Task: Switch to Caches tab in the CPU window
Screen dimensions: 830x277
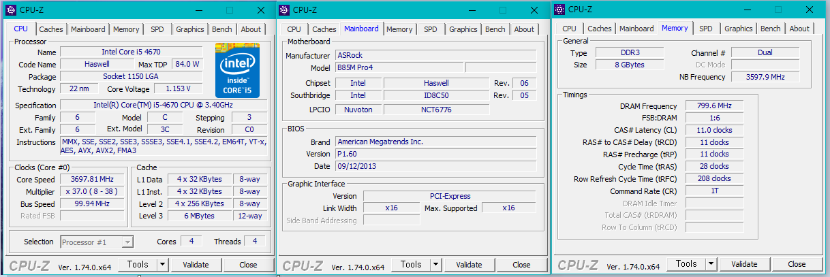Action: (51, 29)
